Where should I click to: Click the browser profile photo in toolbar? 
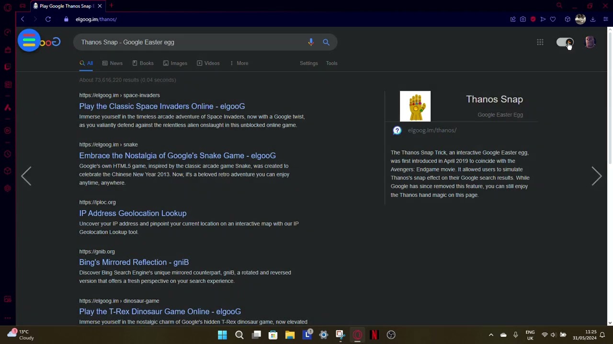[580, 19]
